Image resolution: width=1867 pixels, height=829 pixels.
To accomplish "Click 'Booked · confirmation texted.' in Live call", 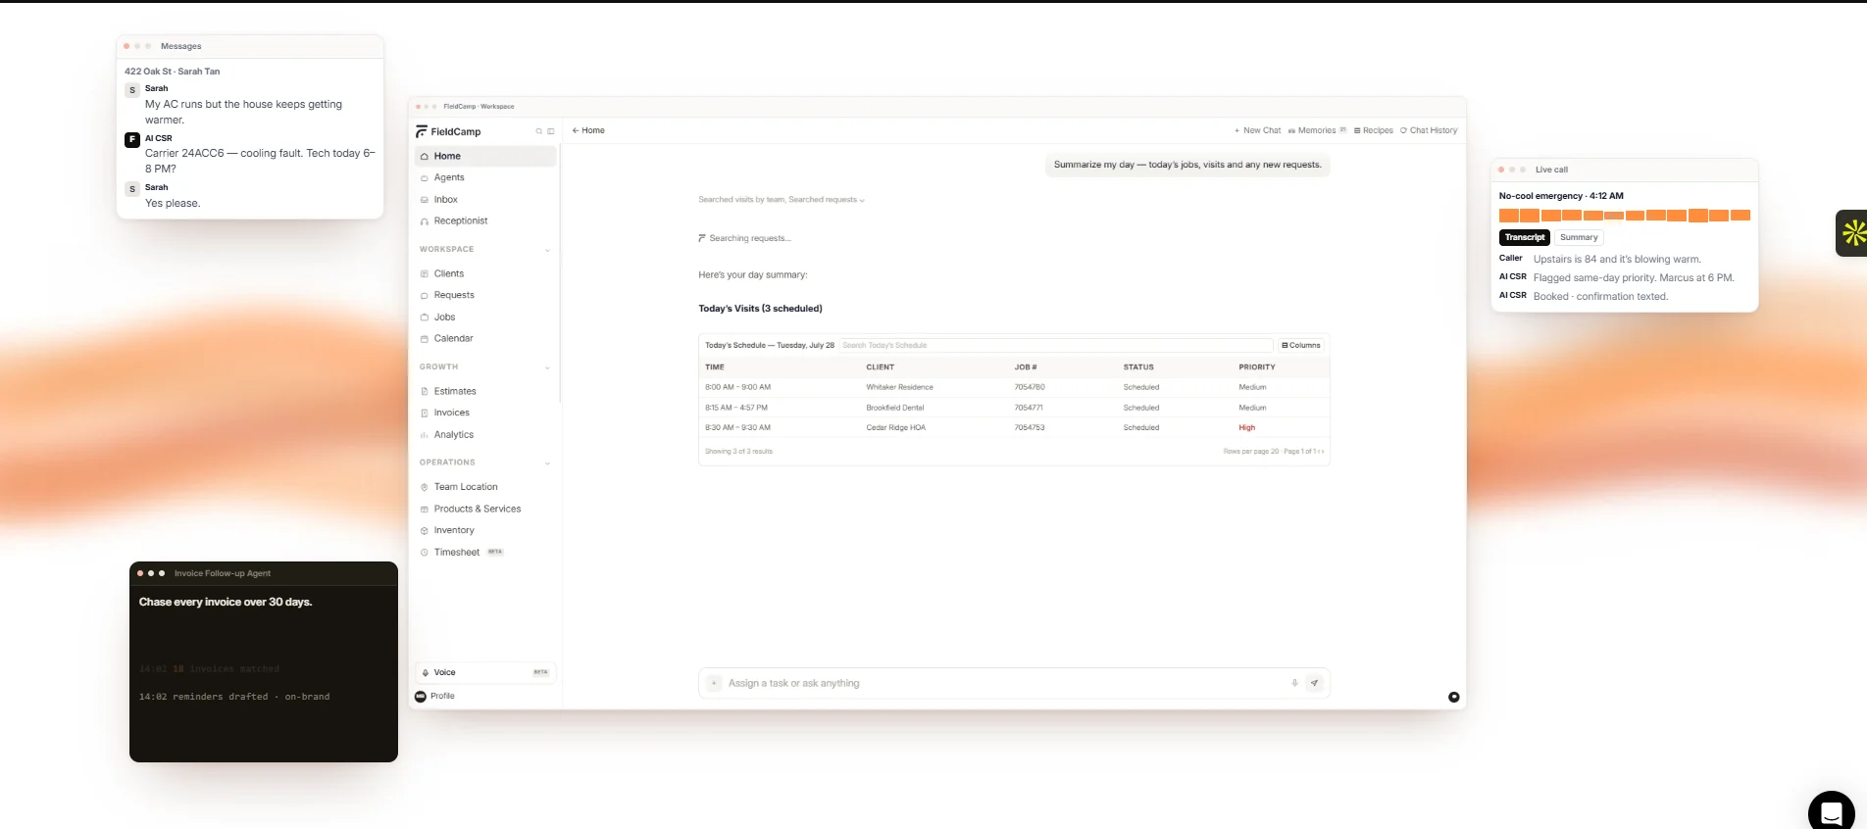I will pyautogui.click(x=1600, y=296).
